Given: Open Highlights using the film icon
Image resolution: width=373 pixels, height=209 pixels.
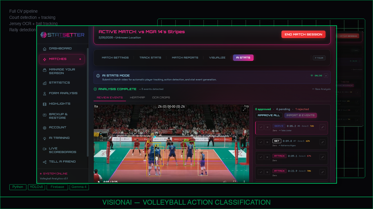Looking at the screenshot, I should pos(44,104).
